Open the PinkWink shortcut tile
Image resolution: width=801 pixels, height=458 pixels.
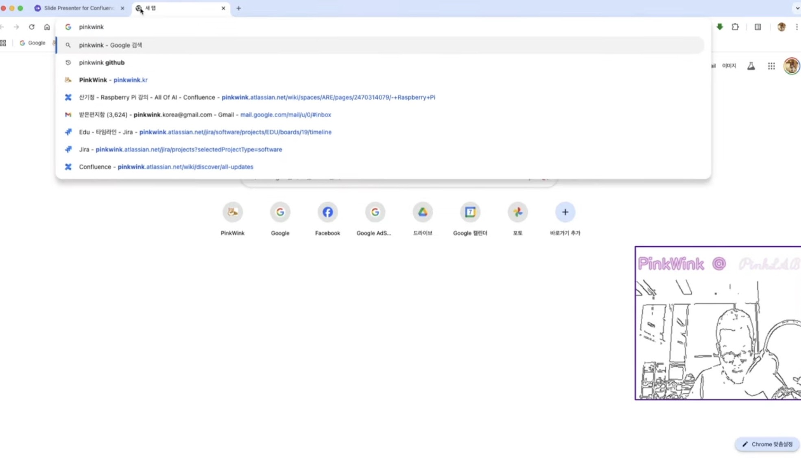tap(233, 219)
